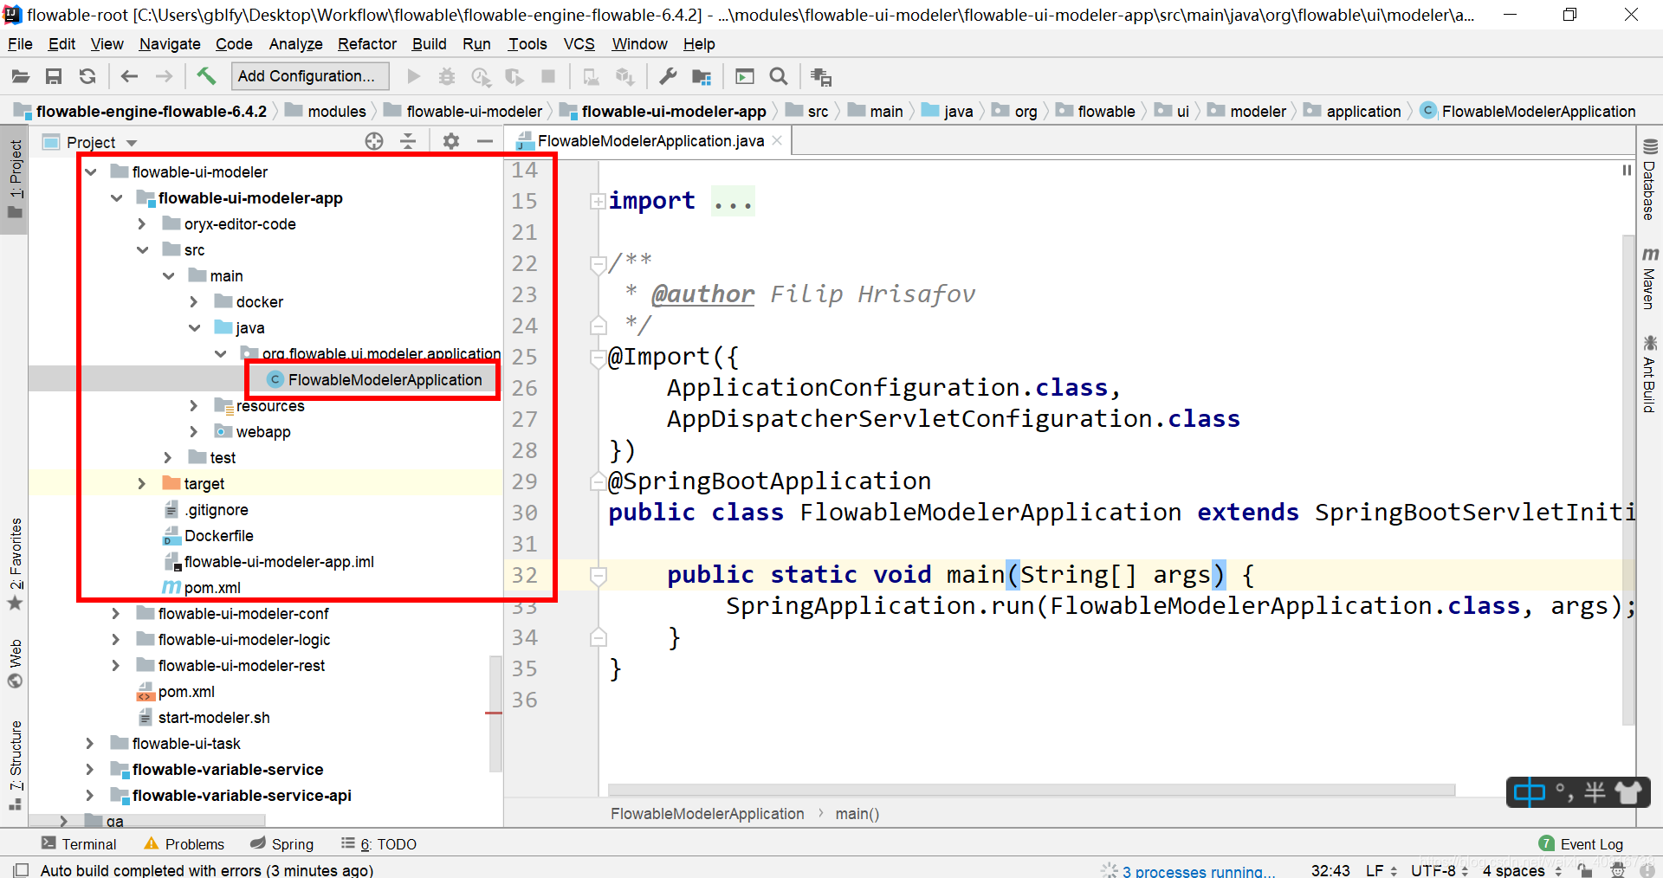This screenshot has height=878, width=1663.
Task: Open the Database tool window
Action: point(1649,180)
